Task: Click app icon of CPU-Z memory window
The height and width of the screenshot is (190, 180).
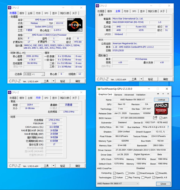Action: pos(10,92)
